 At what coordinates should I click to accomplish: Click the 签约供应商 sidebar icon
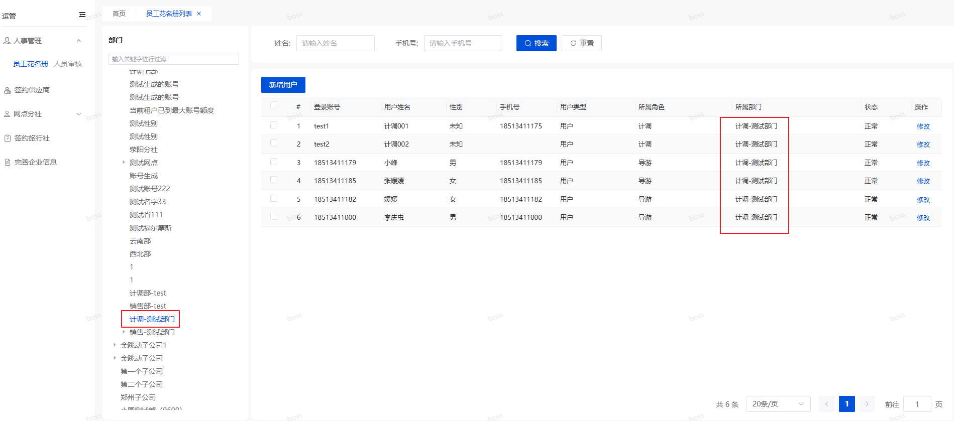(x=8, y=90)
